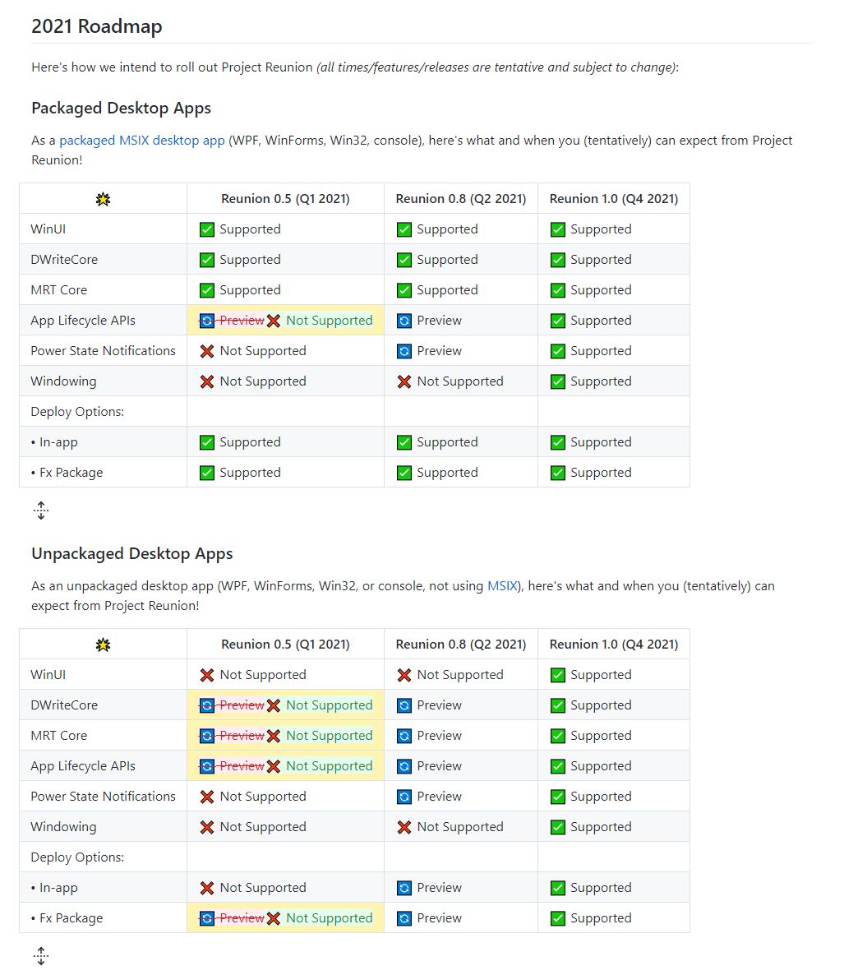Click highlighted Not Supported in unpackaged App Lifecycle row
Screen dimensions: 844x975
coord(330,767)
